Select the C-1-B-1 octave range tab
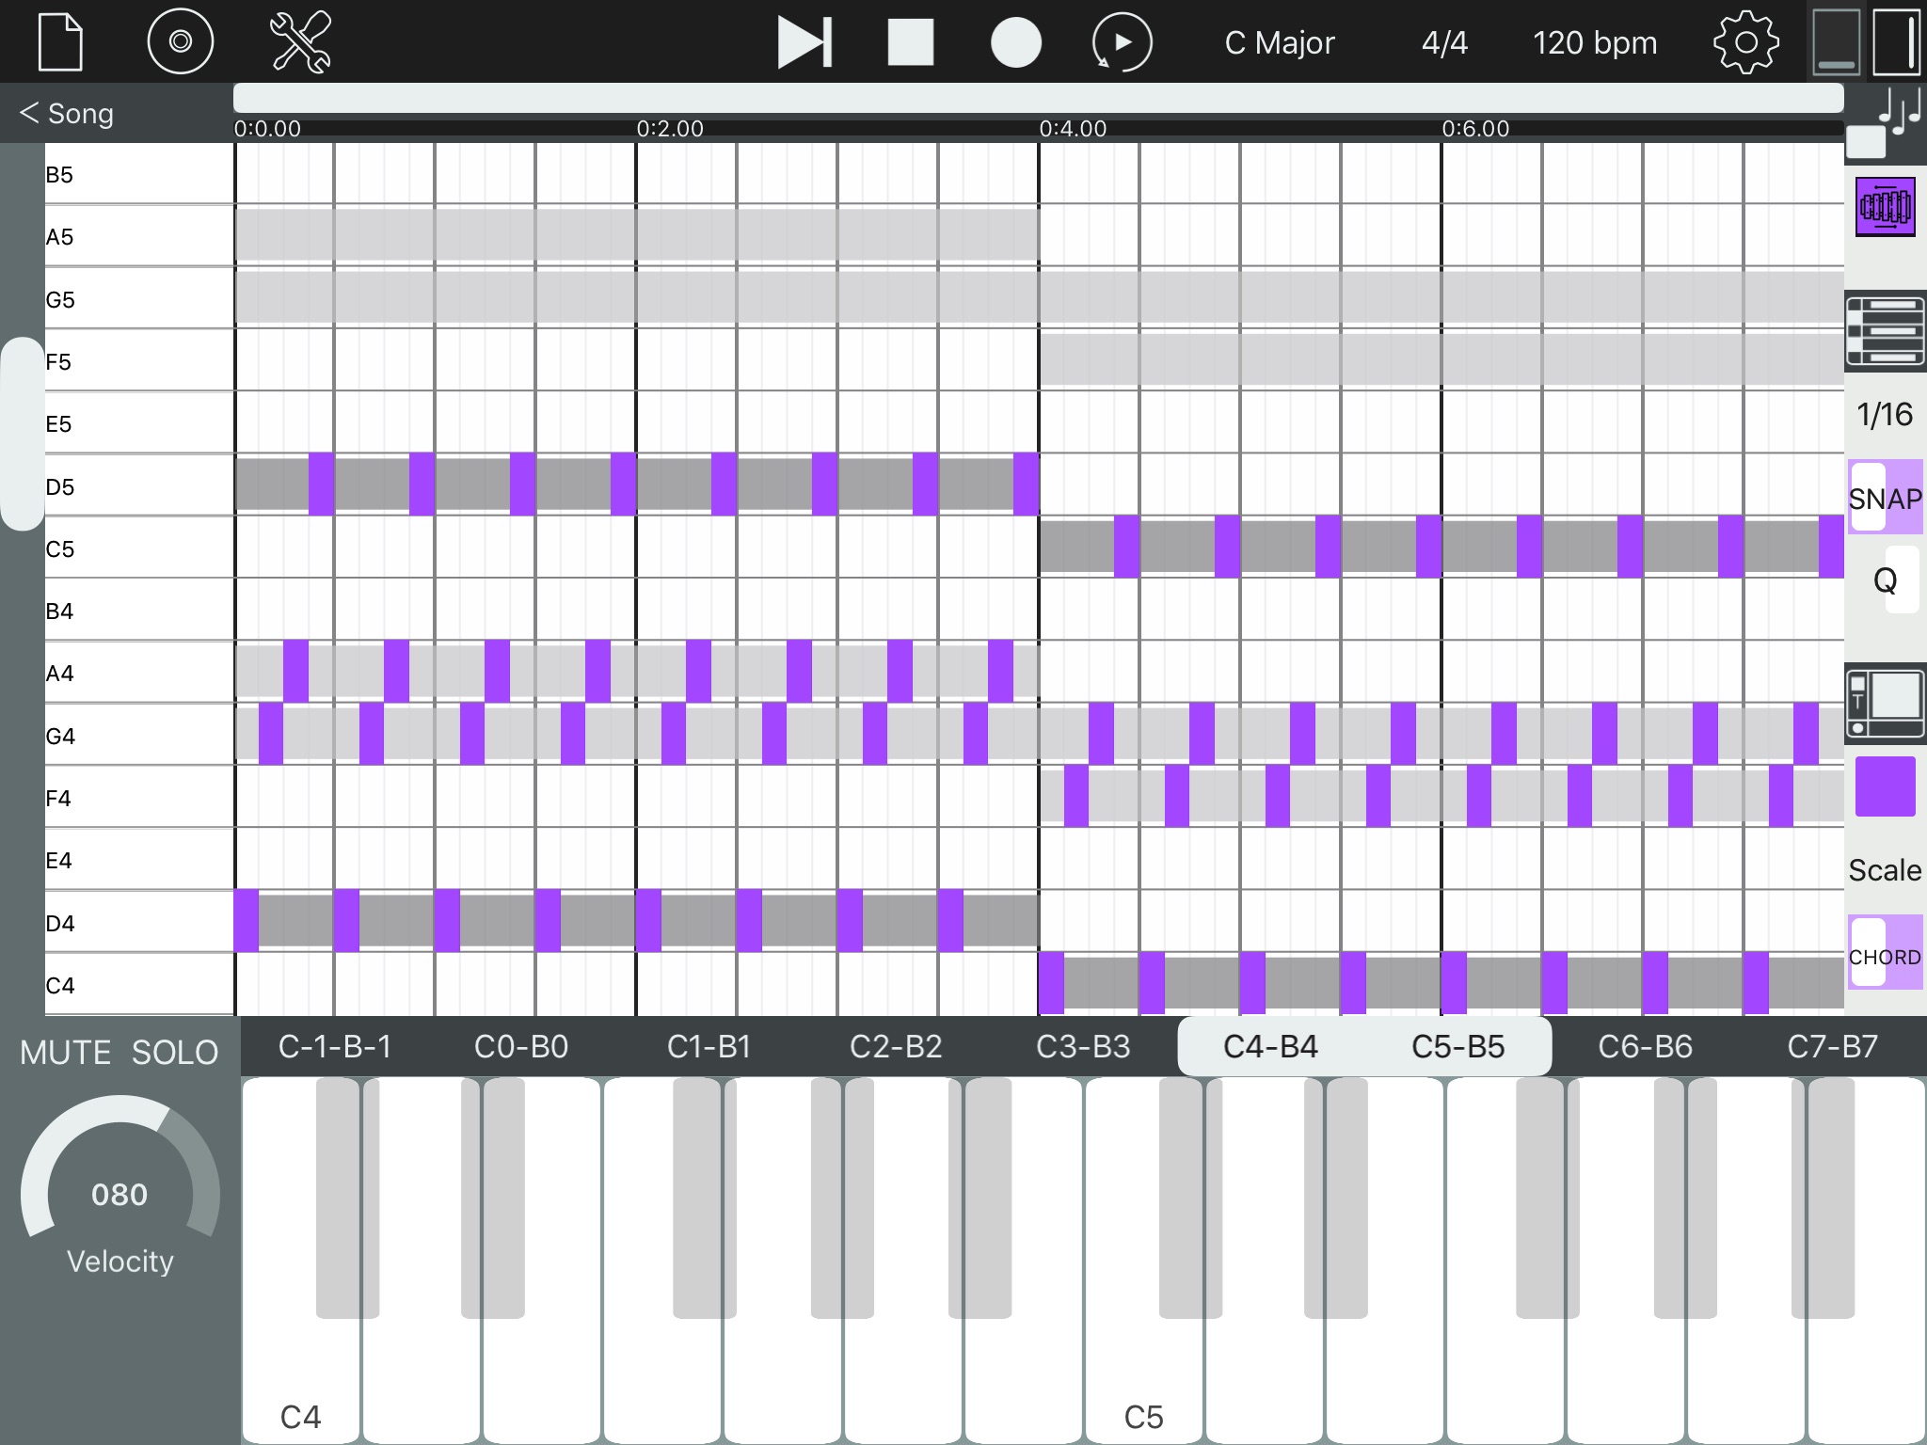1927x1445 pixels. (335, 1046)
